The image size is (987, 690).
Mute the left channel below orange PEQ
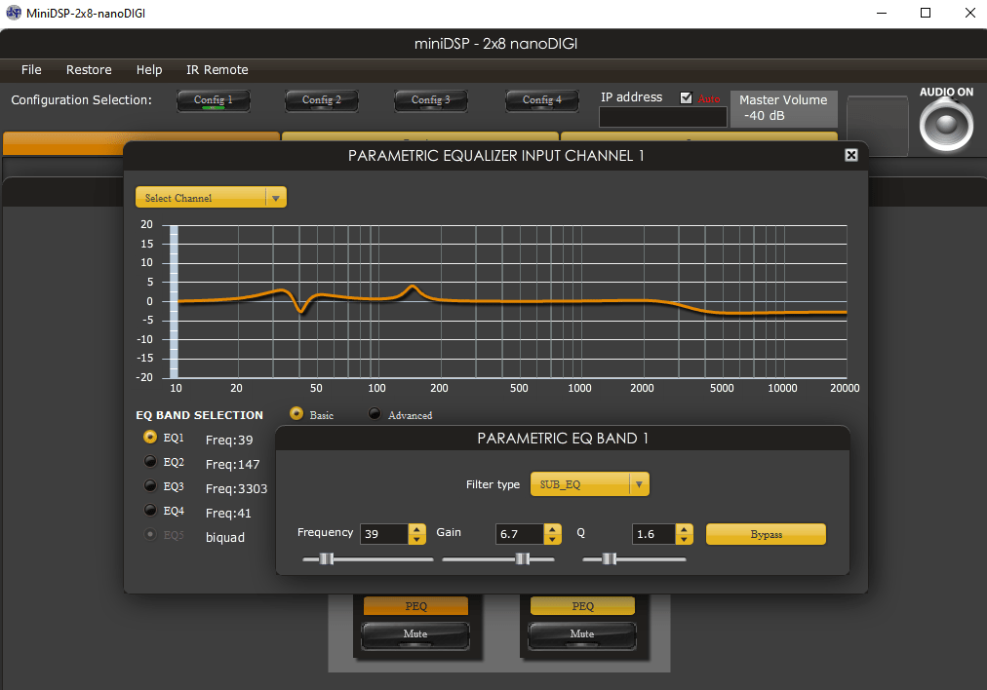point(415,634)
